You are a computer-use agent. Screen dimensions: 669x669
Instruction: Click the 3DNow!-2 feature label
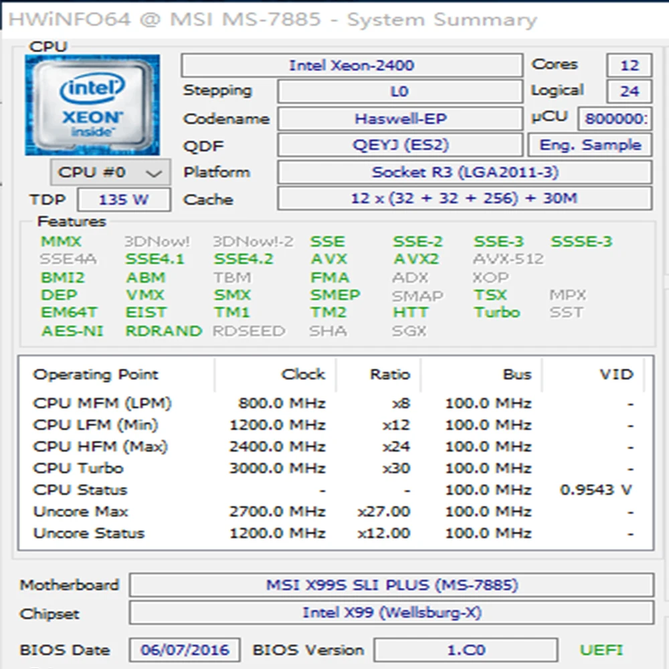[x=253, y=242]
